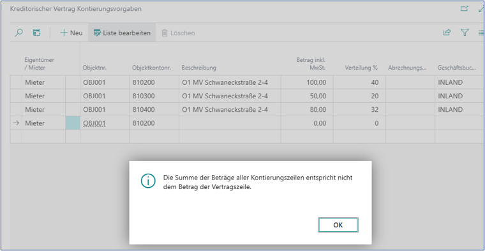Select the underlined OBJ001 in current row
Image resolution: width=485 pixels, height=251 pixels.
[x=94, y=123]
